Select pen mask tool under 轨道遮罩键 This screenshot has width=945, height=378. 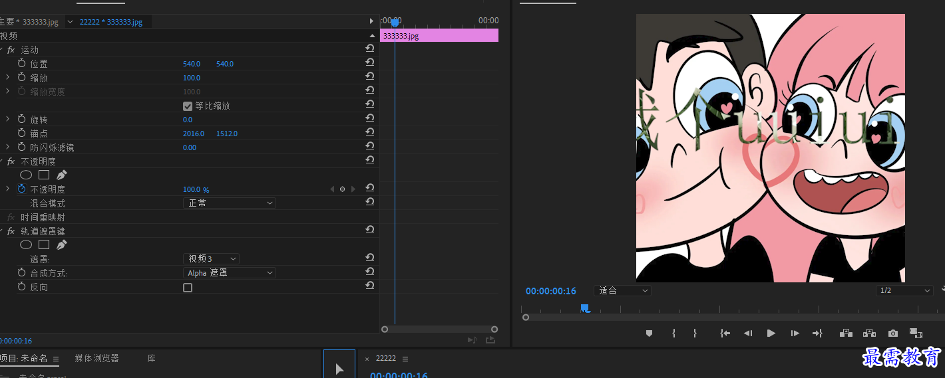pos(62,244)
